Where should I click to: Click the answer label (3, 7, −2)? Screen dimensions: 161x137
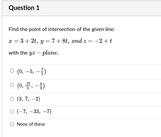[x=29, y=99]
